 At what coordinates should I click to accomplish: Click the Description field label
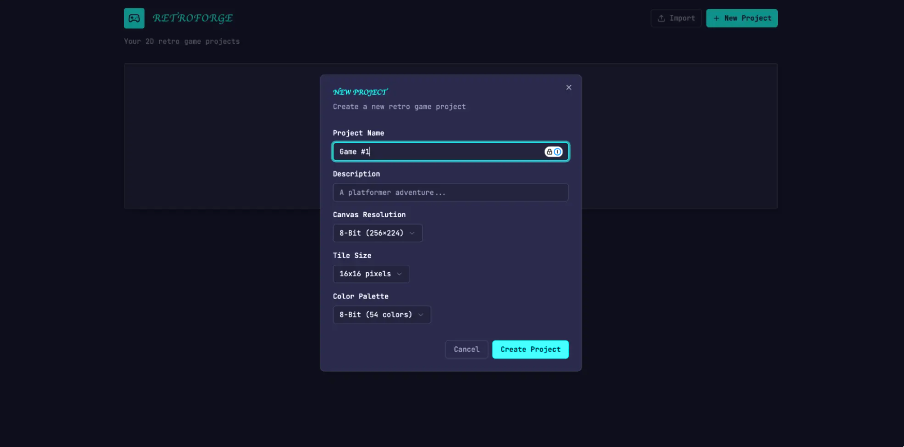356,174
